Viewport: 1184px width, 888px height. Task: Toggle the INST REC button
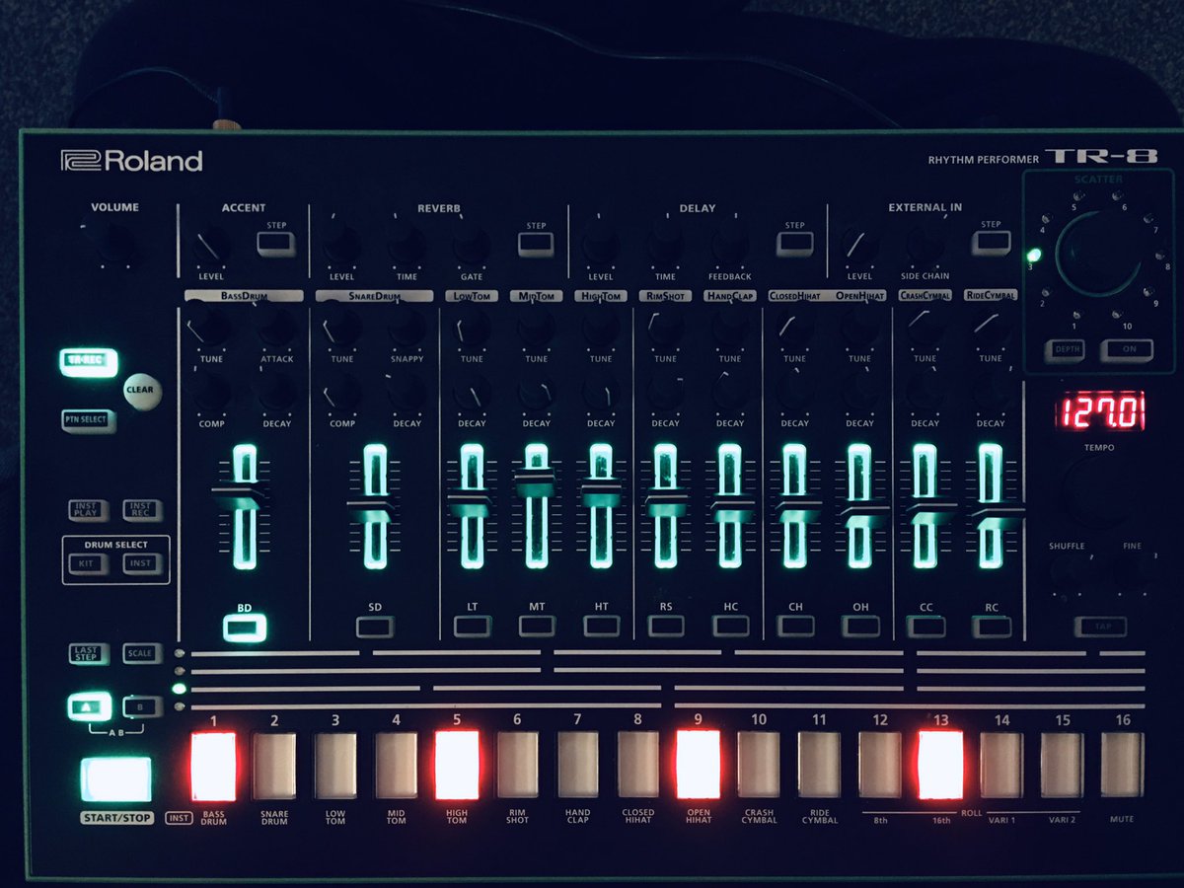141,510
